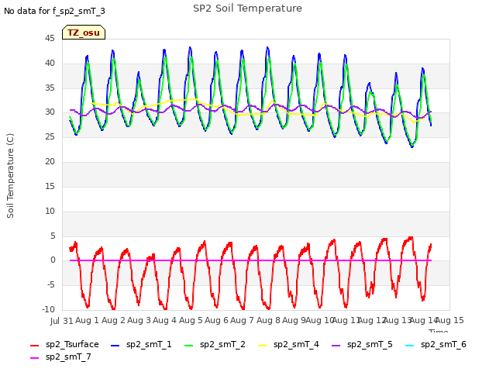Click the 10 y-axis tick label
The image size is (496, 372).
click(50, 211)
